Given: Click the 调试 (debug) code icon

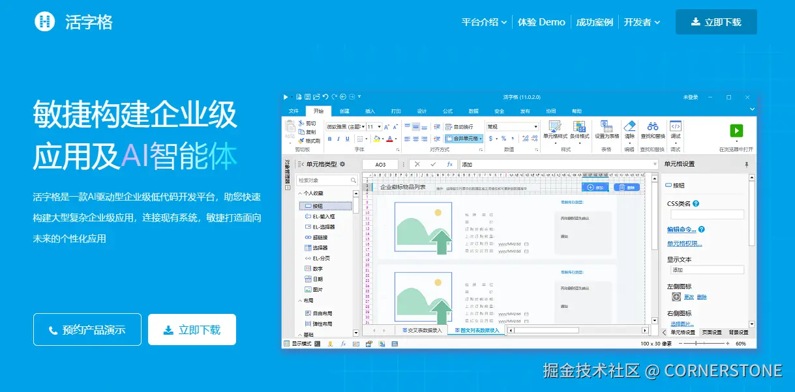Looking at the screenshot, I should click(676, 126).
